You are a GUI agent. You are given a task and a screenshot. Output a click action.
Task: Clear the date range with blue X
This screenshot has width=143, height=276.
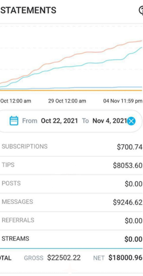[x=131, y=121]
